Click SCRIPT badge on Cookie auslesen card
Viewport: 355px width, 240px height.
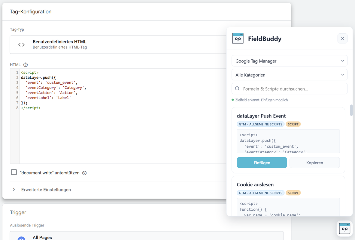[293, 193]
